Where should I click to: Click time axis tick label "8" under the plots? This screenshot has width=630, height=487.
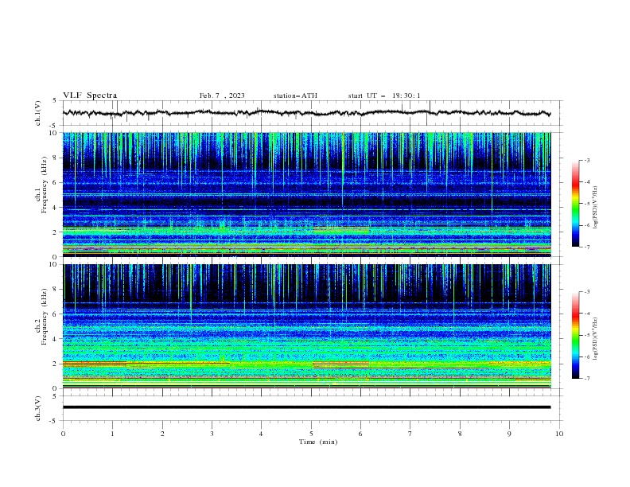click(x=460, y=434)
